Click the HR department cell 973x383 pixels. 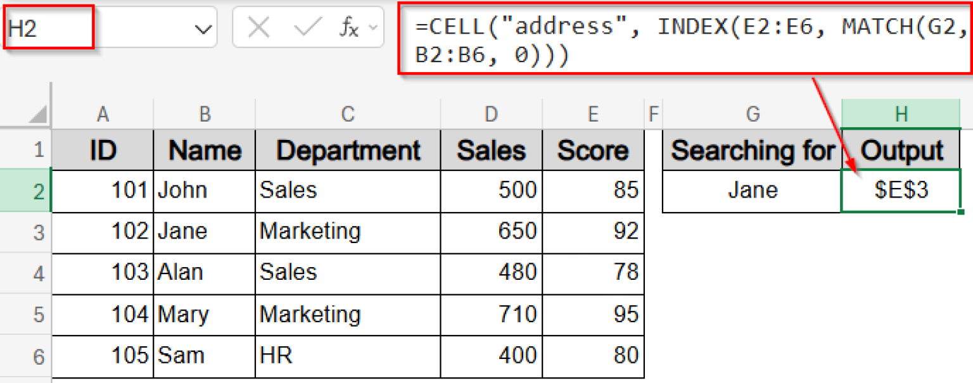[348, 356]
